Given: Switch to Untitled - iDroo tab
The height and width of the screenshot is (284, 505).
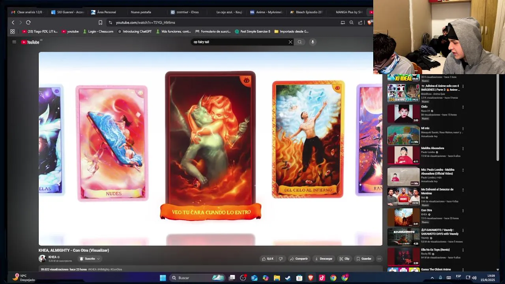Looking at the screenshot, I should tap(186, 12).
